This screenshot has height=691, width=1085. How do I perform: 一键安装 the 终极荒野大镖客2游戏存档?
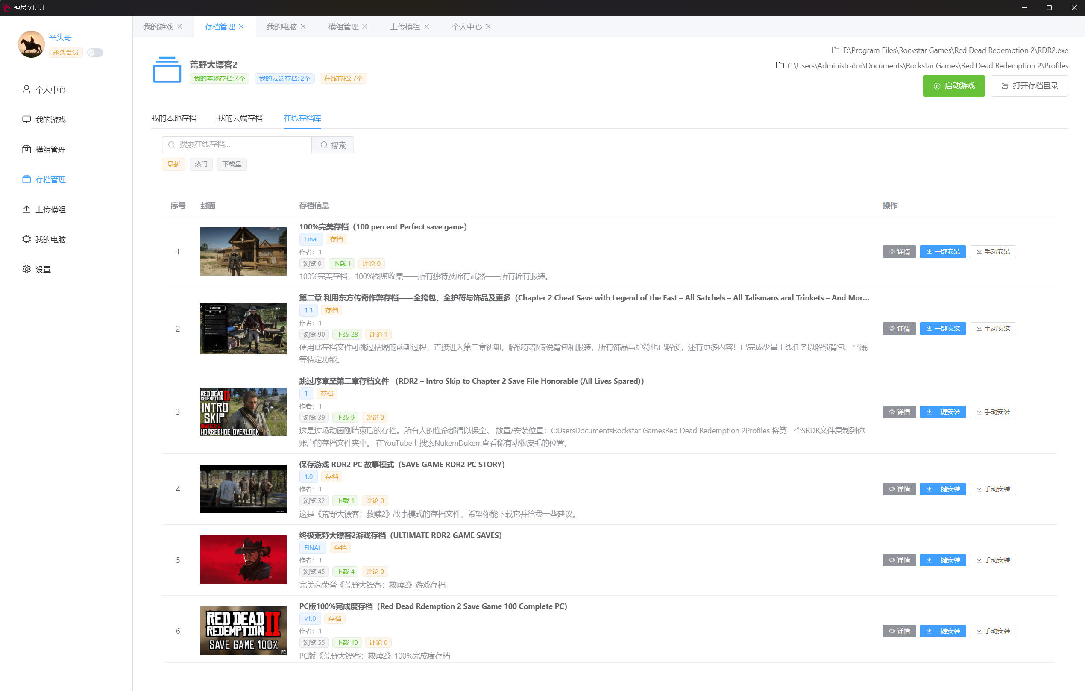943,560
